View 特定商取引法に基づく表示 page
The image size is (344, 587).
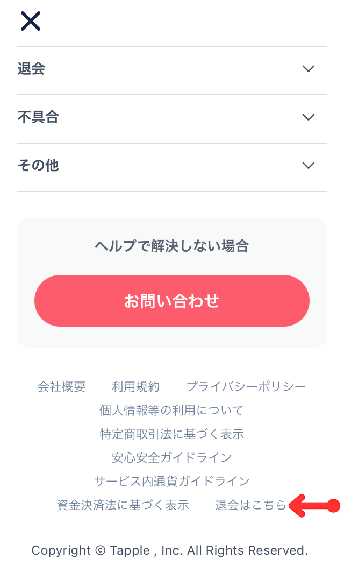point(171,434)
